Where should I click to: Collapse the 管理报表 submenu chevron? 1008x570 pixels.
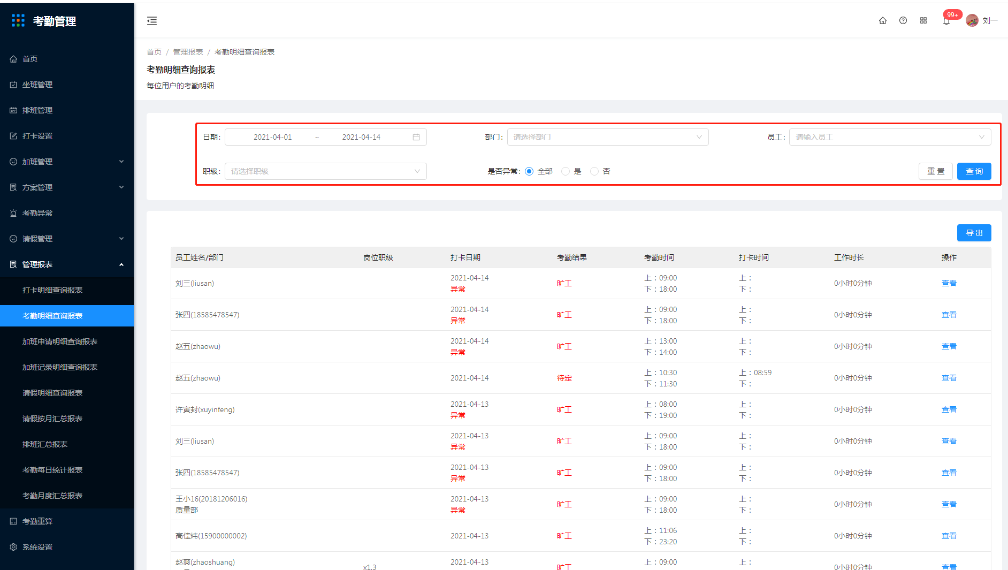(121, 264)
